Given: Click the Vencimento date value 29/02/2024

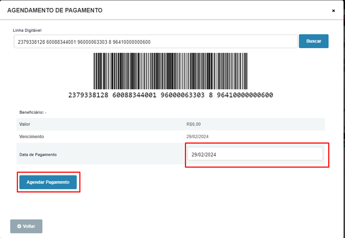Looking at the screenshot, I should pyautogui.click(x=197, y=137).
